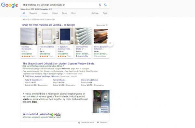Switch to the Shopping tab
Viewport: 195px width, 128px height.
tap(33, 13)
